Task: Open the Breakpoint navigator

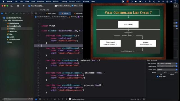Action: click(x=28, y=13)
